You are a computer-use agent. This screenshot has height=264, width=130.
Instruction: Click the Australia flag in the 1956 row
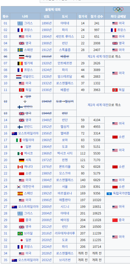[14, 134]
